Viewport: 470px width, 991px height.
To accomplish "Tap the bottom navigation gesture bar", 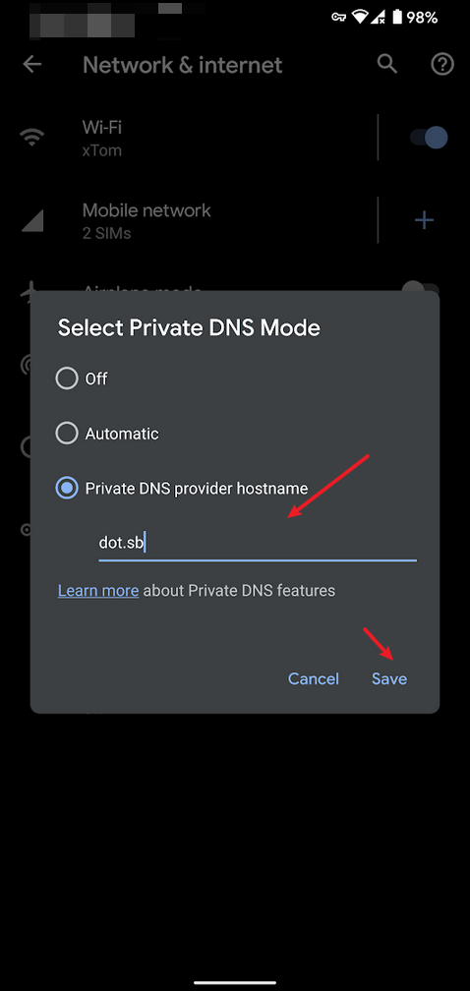I will point(235,983).
